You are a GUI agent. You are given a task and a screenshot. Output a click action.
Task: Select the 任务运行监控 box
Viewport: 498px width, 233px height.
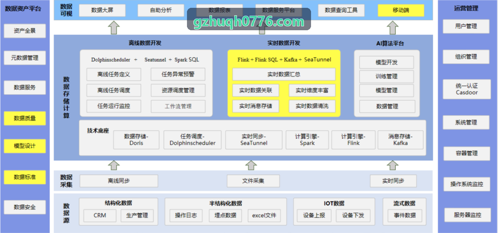pyautogui.click(x=114, y=106)
